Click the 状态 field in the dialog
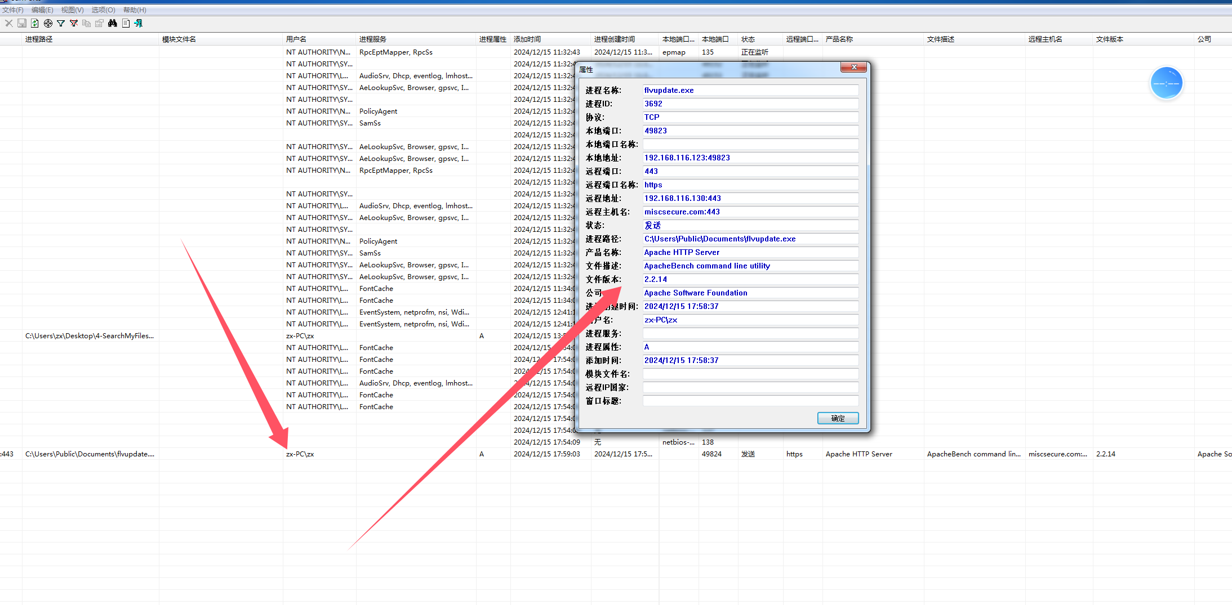The height and width of the screenshot is (605, 1232). 750,225
